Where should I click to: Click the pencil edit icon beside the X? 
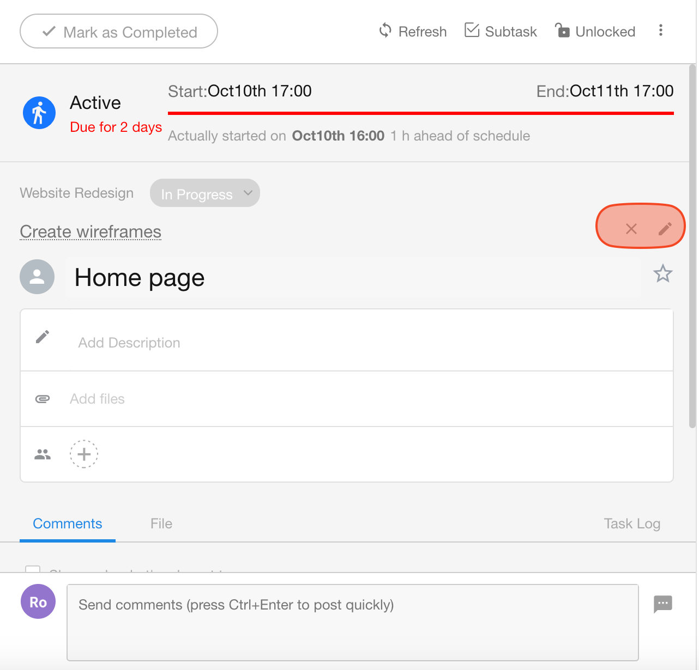click(665, 229)
